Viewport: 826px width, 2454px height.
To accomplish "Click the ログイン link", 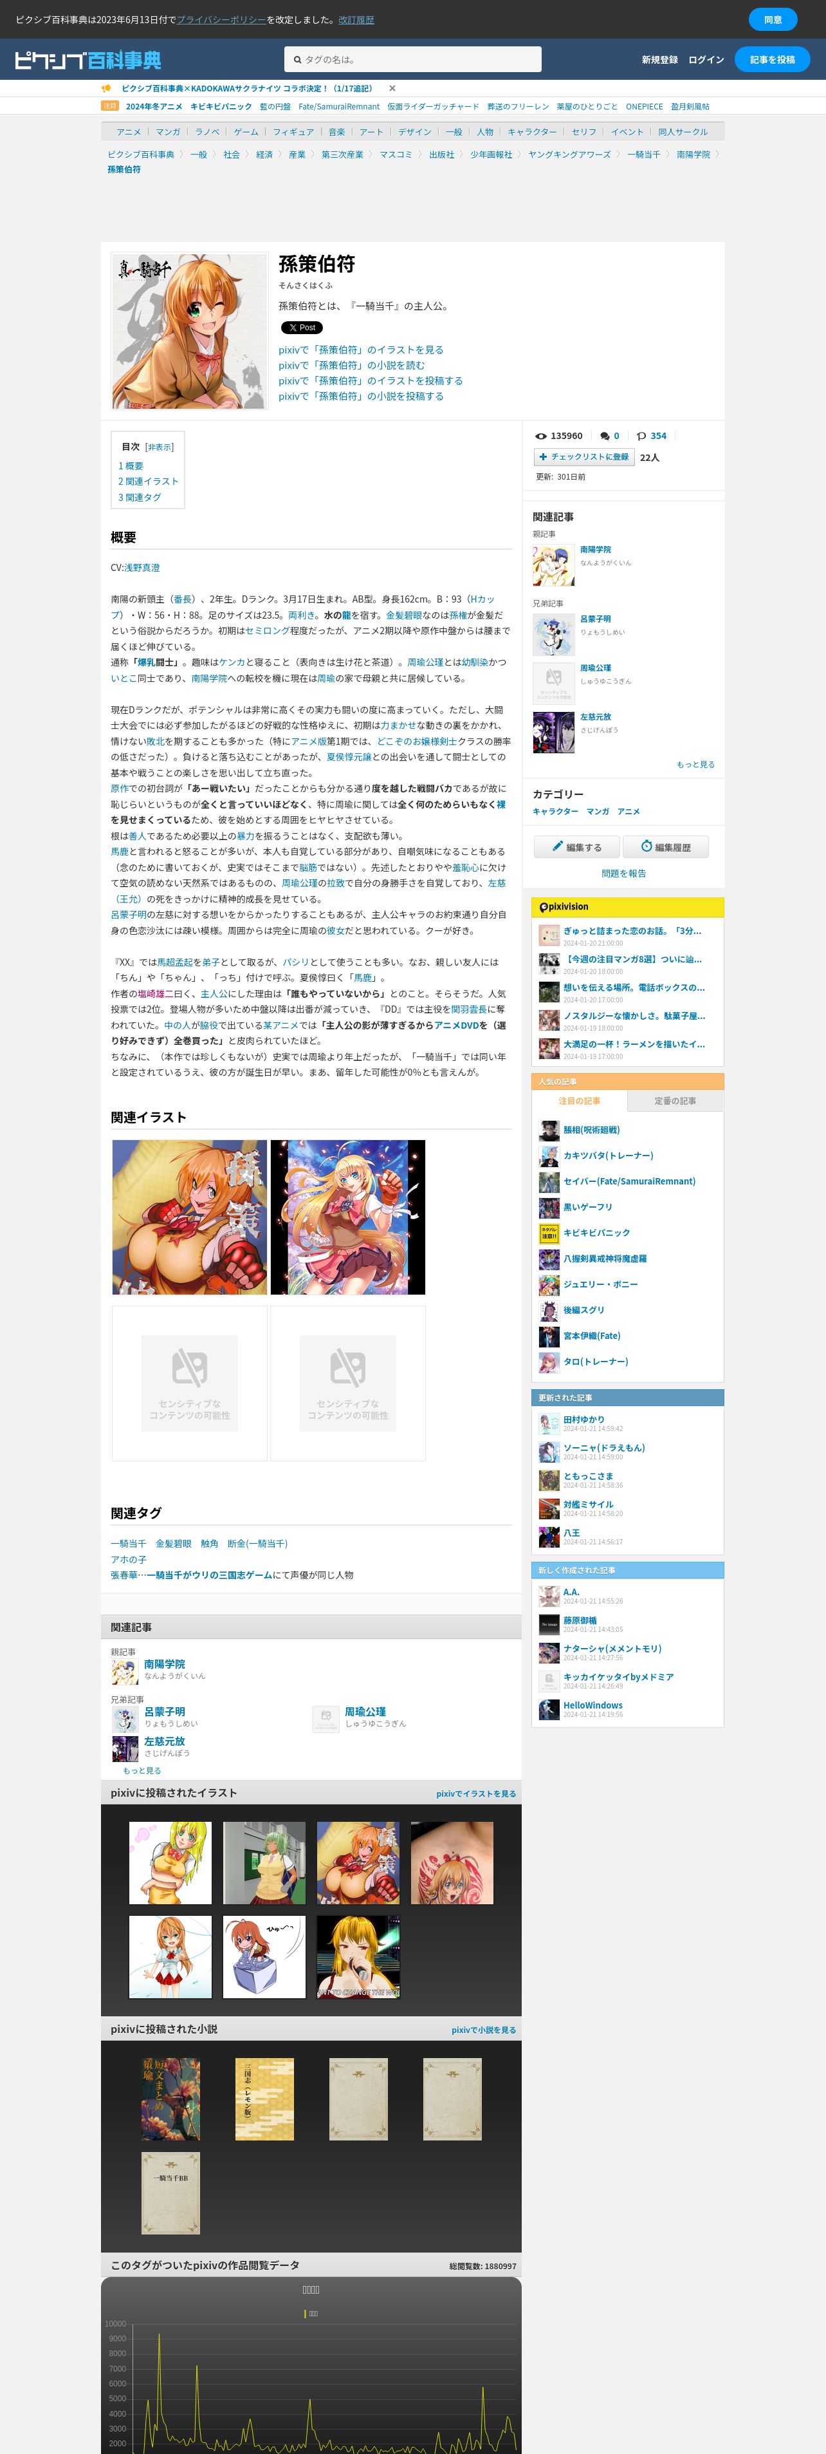I will 706,60.
